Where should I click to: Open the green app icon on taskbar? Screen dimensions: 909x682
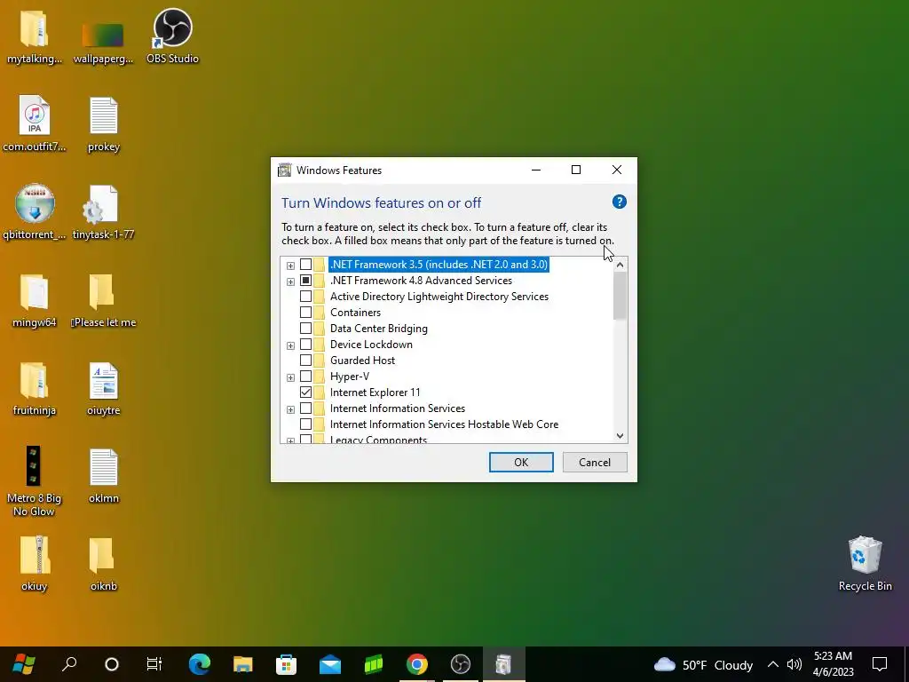tap(374, 664)
